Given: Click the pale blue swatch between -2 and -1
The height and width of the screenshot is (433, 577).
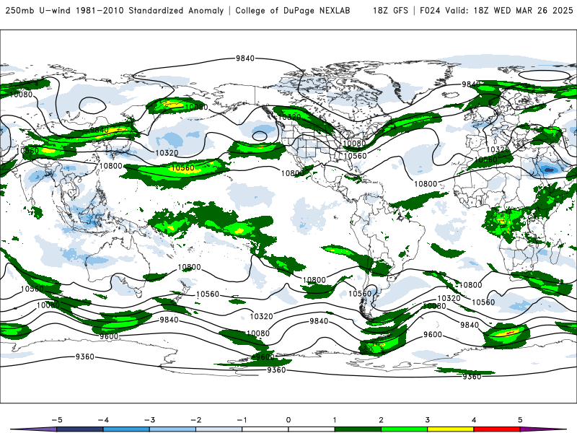Looking at the screenshot, I should pyautogui.click(x=219, y=429).
